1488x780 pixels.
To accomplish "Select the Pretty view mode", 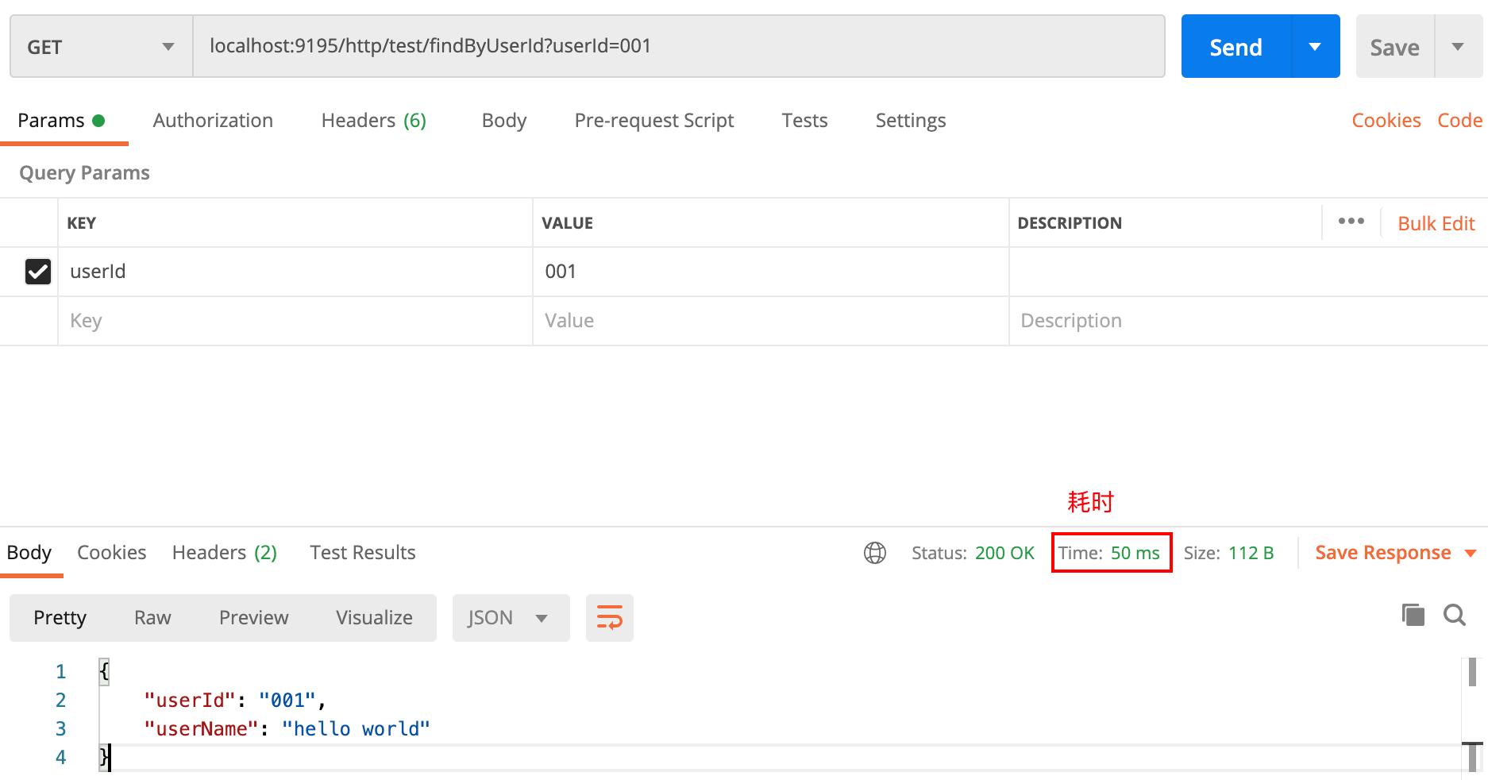I will [60, 617].
